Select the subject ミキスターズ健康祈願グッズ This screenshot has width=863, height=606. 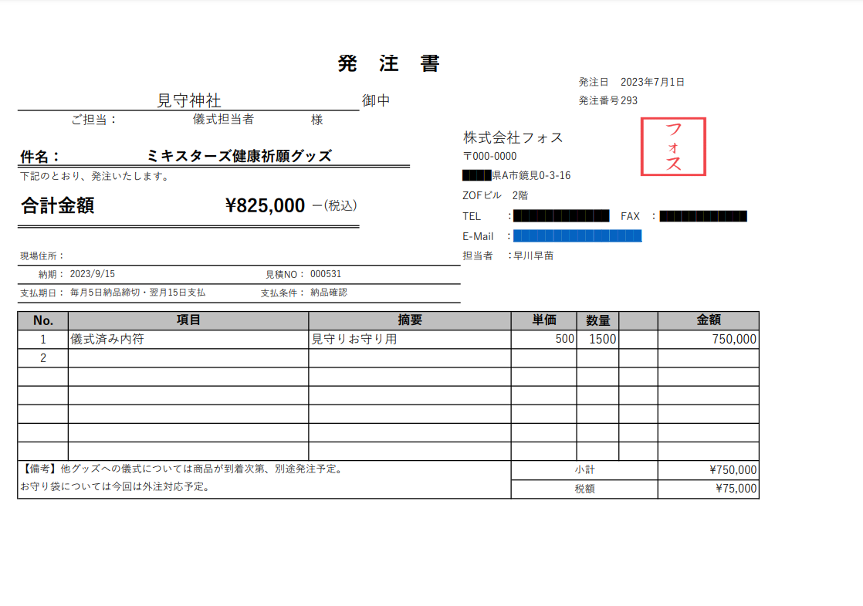(x=239, y=156)
